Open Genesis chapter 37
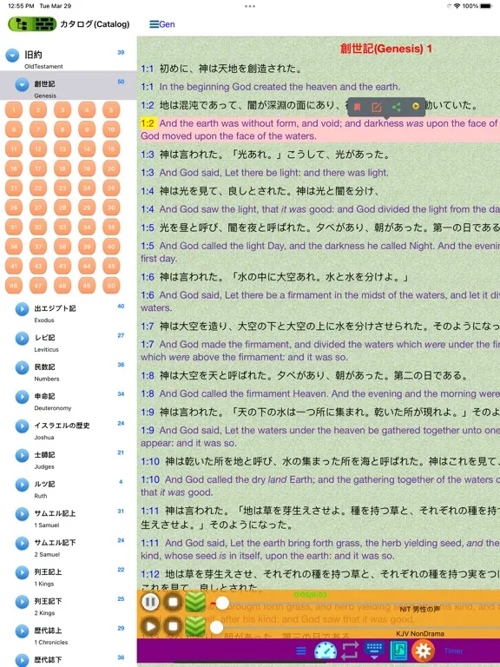The image size is (500, 667). tap(38, 247)
